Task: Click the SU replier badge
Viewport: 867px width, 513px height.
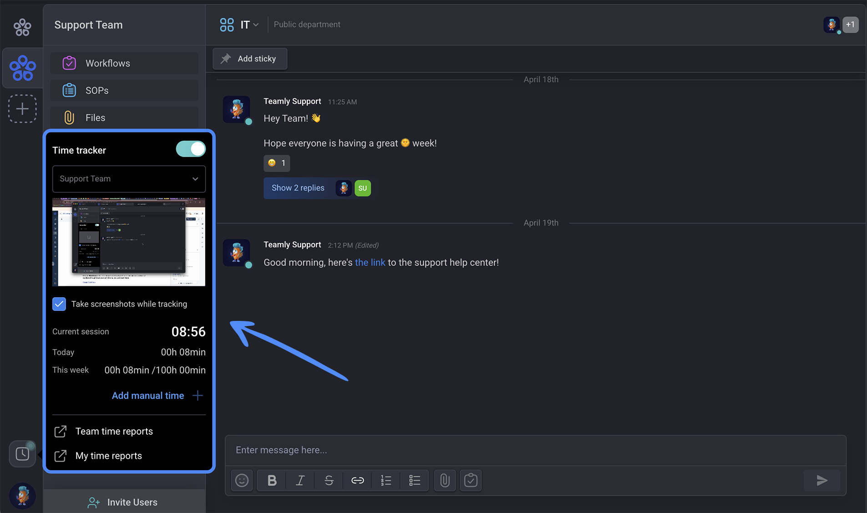Action: tap(362, 188)
